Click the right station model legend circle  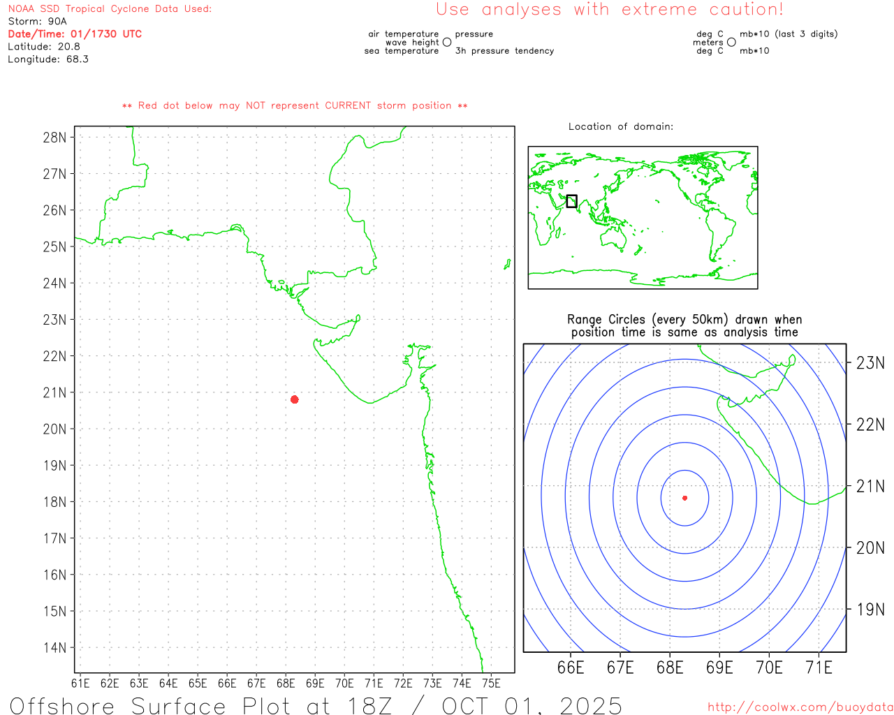(x=731, y=42)
